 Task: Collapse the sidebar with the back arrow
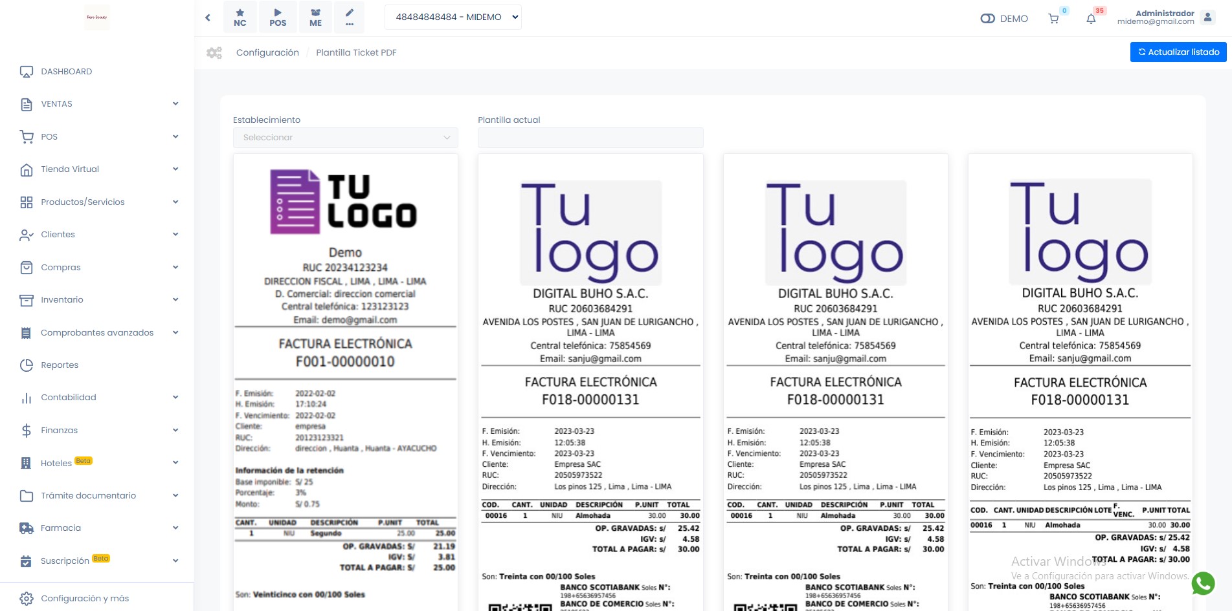click(x=208, y=17)
